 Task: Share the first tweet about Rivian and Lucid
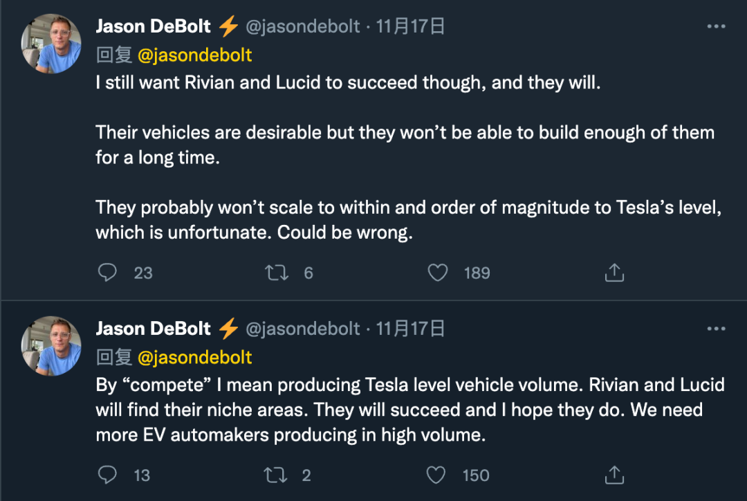coord(614,273)
